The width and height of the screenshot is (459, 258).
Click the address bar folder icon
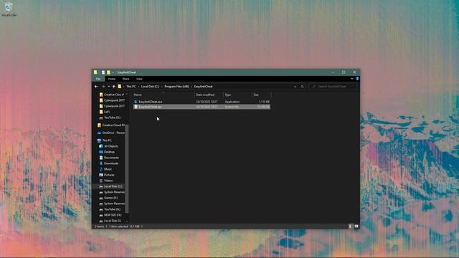tap(120, 87)
